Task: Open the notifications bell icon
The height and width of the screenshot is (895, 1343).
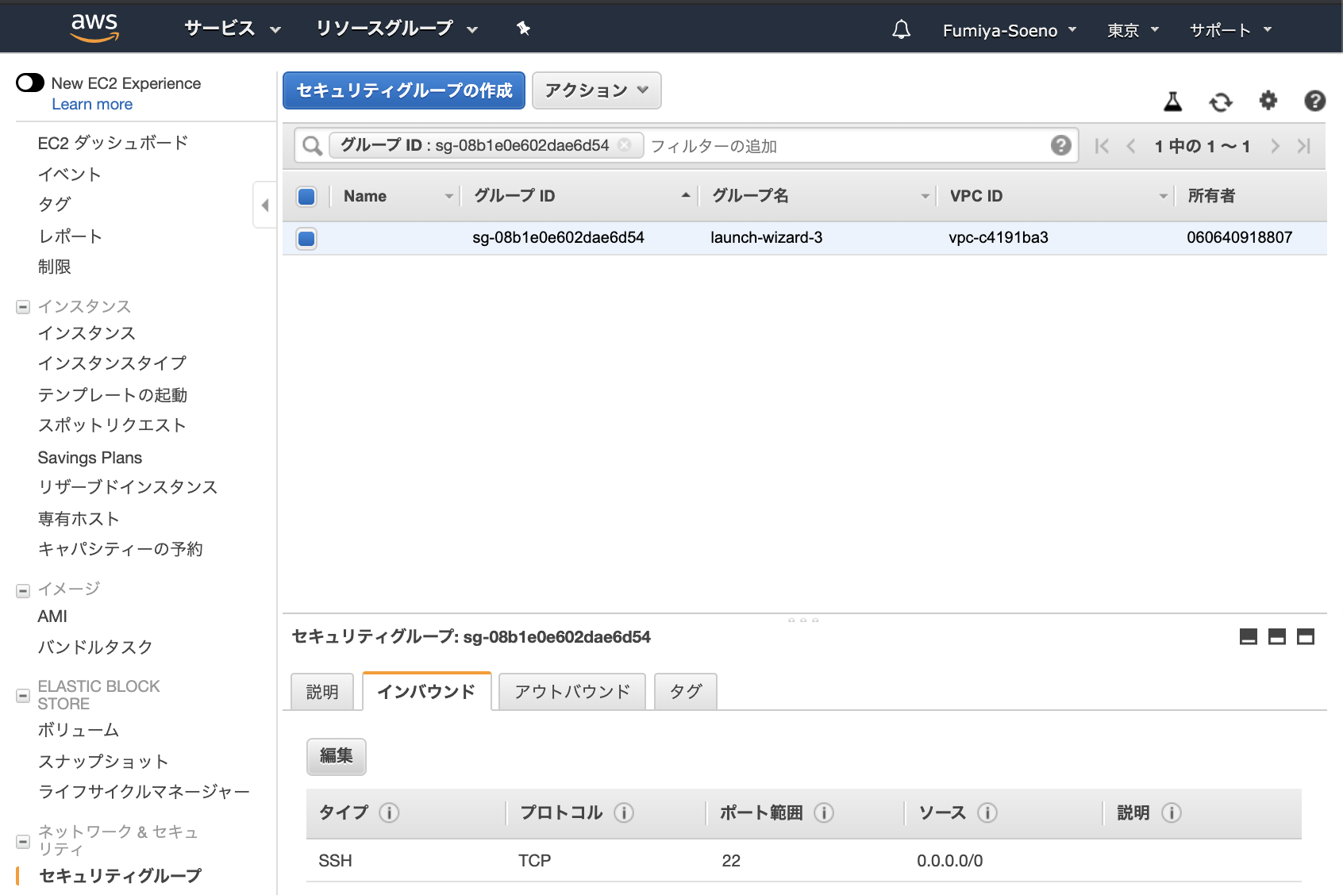Action: pos(900,29)
